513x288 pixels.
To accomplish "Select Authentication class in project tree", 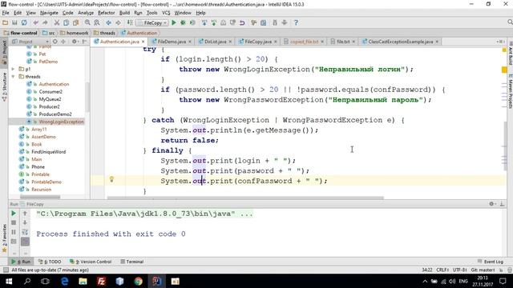I will click(x=54, y=84).
